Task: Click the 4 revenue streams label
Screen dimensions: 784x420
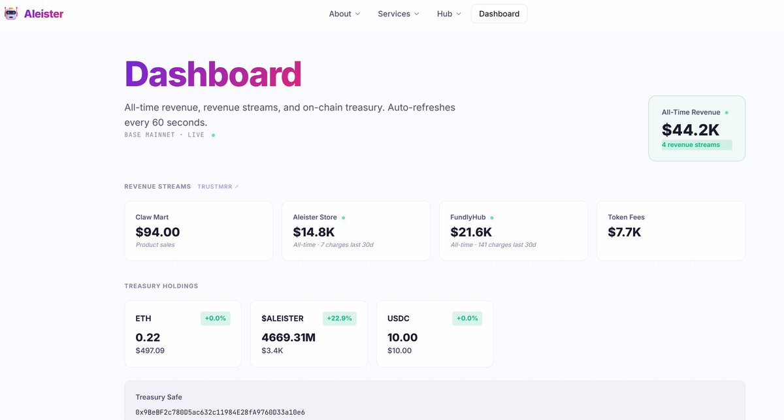Action: click(x=691, y=145)
